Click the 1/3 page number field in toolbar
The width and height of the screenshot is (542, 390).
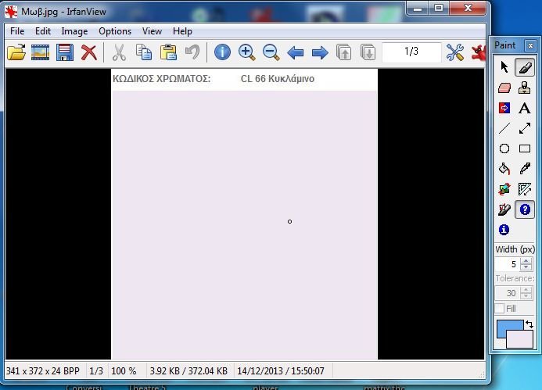click(x=411, y=52)
